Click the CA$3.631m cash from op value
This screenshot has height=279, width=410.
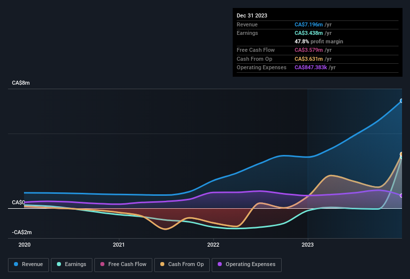pos(309,59)
